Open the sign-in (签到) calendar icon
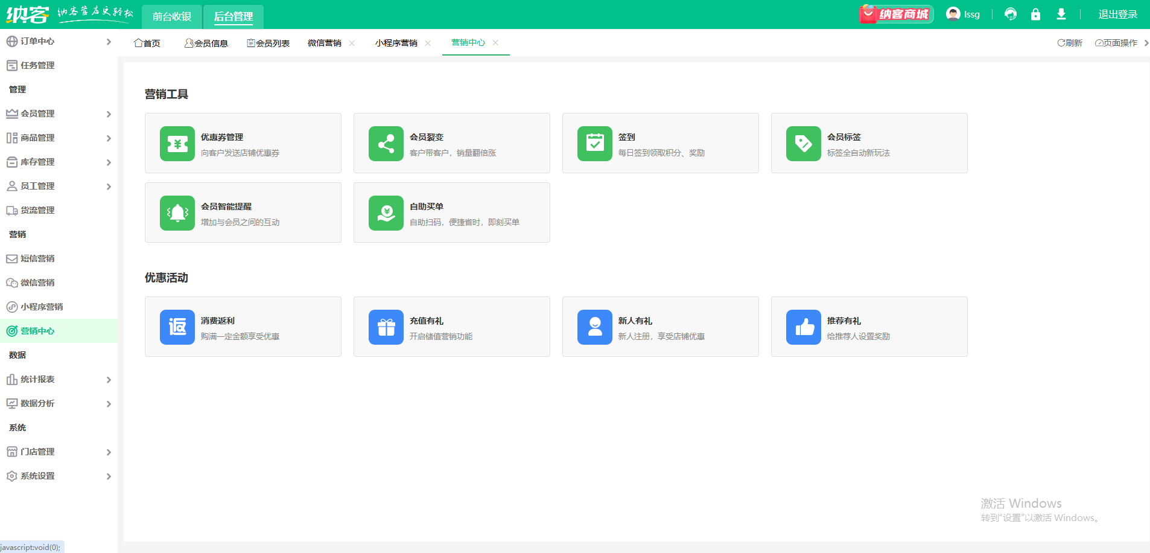Screen dimensions: 1150x553 pyautogui.click(x=594, y=144)
